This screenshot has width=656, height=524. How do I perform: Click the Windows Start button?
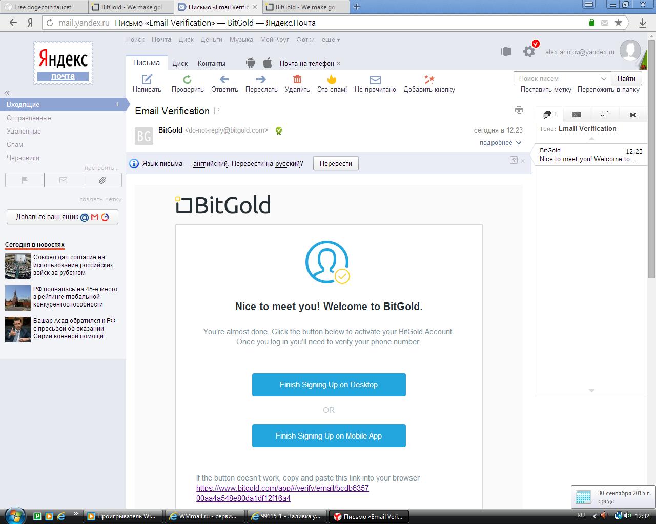pyautogui.click(x=14, y=516)
